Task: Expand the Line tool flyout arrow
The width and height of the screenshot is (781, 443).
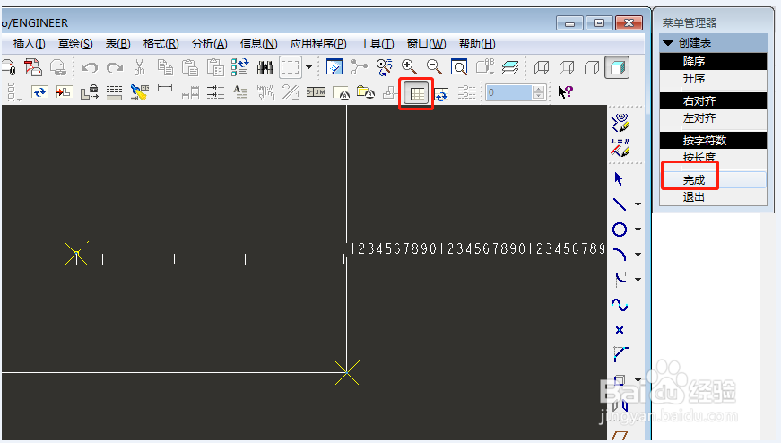Action: click(x=638, y=204)
